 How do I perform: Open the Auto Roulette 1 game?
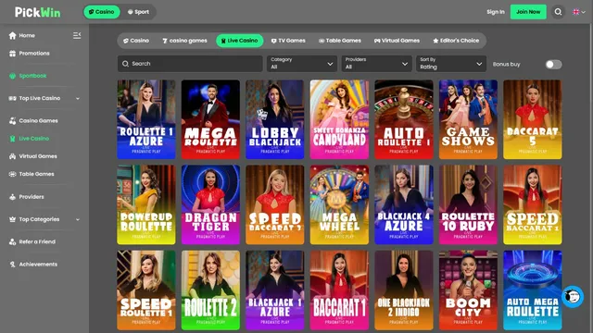point(404,119)
